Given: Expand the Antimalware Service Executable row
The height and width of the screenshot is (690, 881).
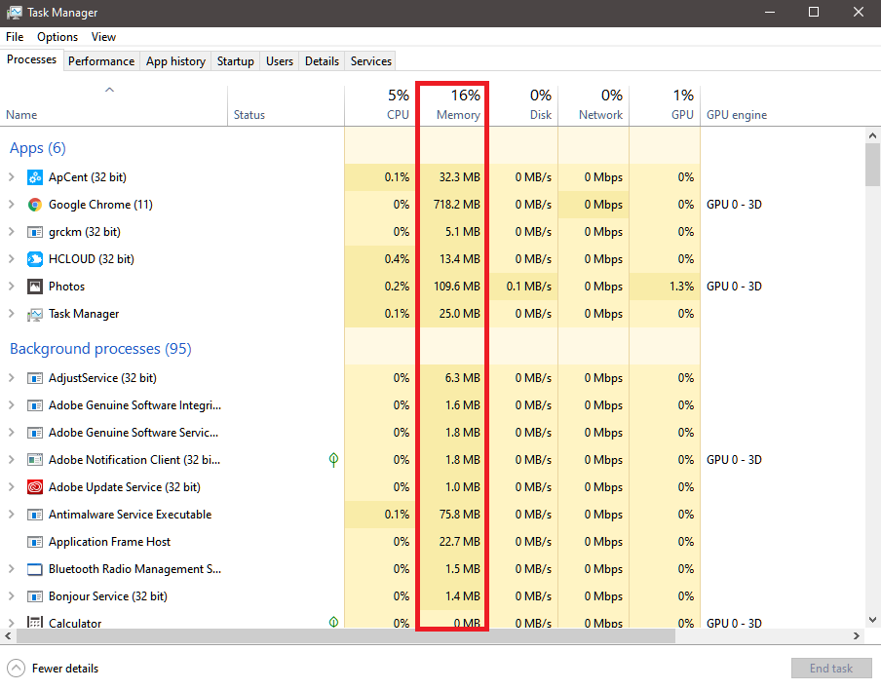Looking at the screenshot, I should pyautogui.click(x=12, y=515).
